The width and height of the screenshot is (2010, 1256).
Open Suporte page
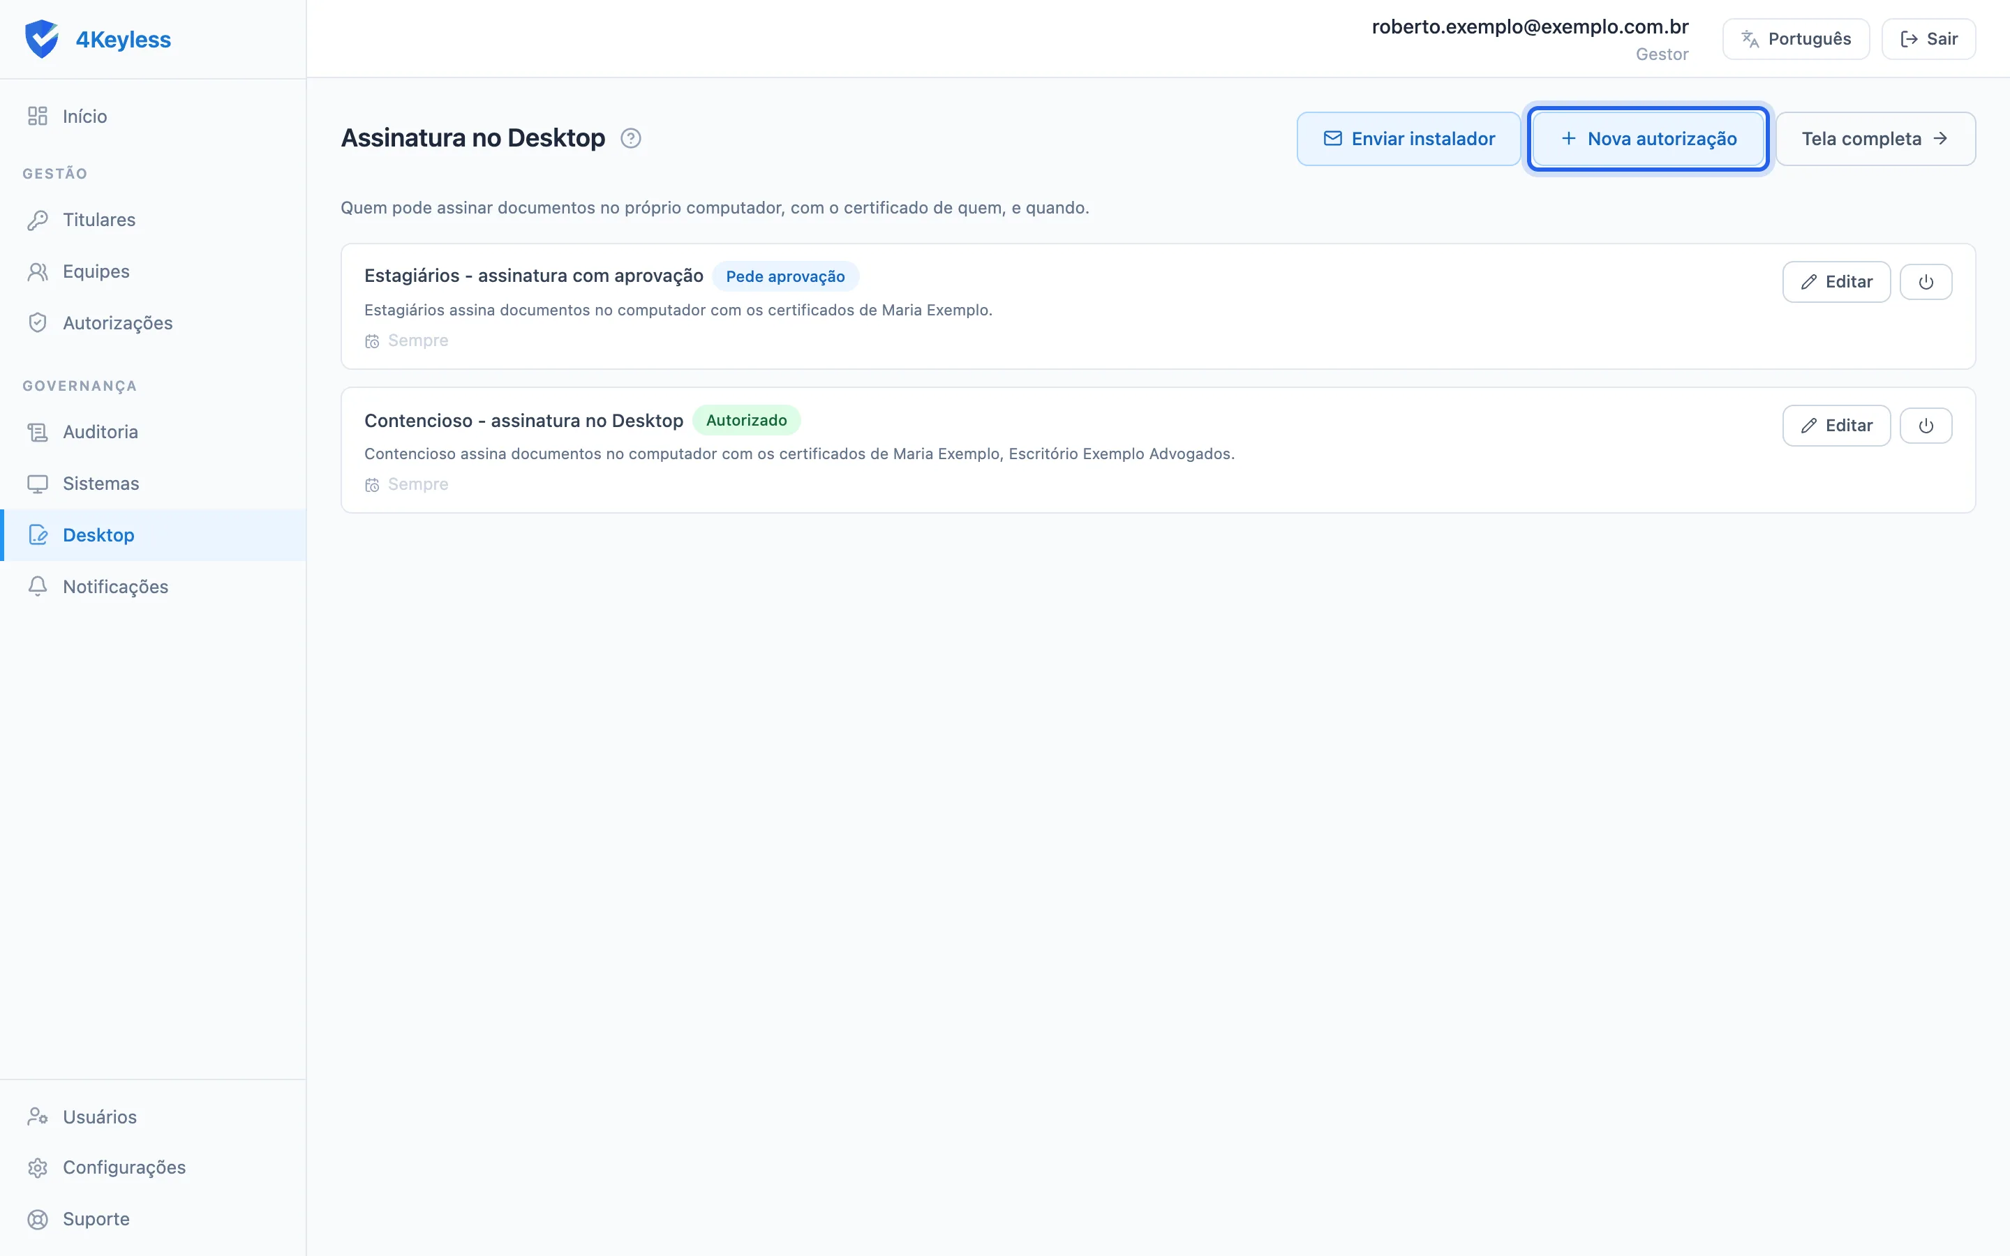(153, 1218)
